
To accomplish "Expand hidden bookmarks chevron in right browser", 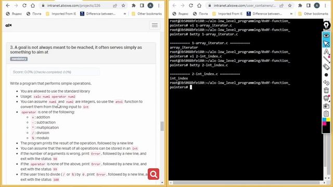I will tap(291, 14).
